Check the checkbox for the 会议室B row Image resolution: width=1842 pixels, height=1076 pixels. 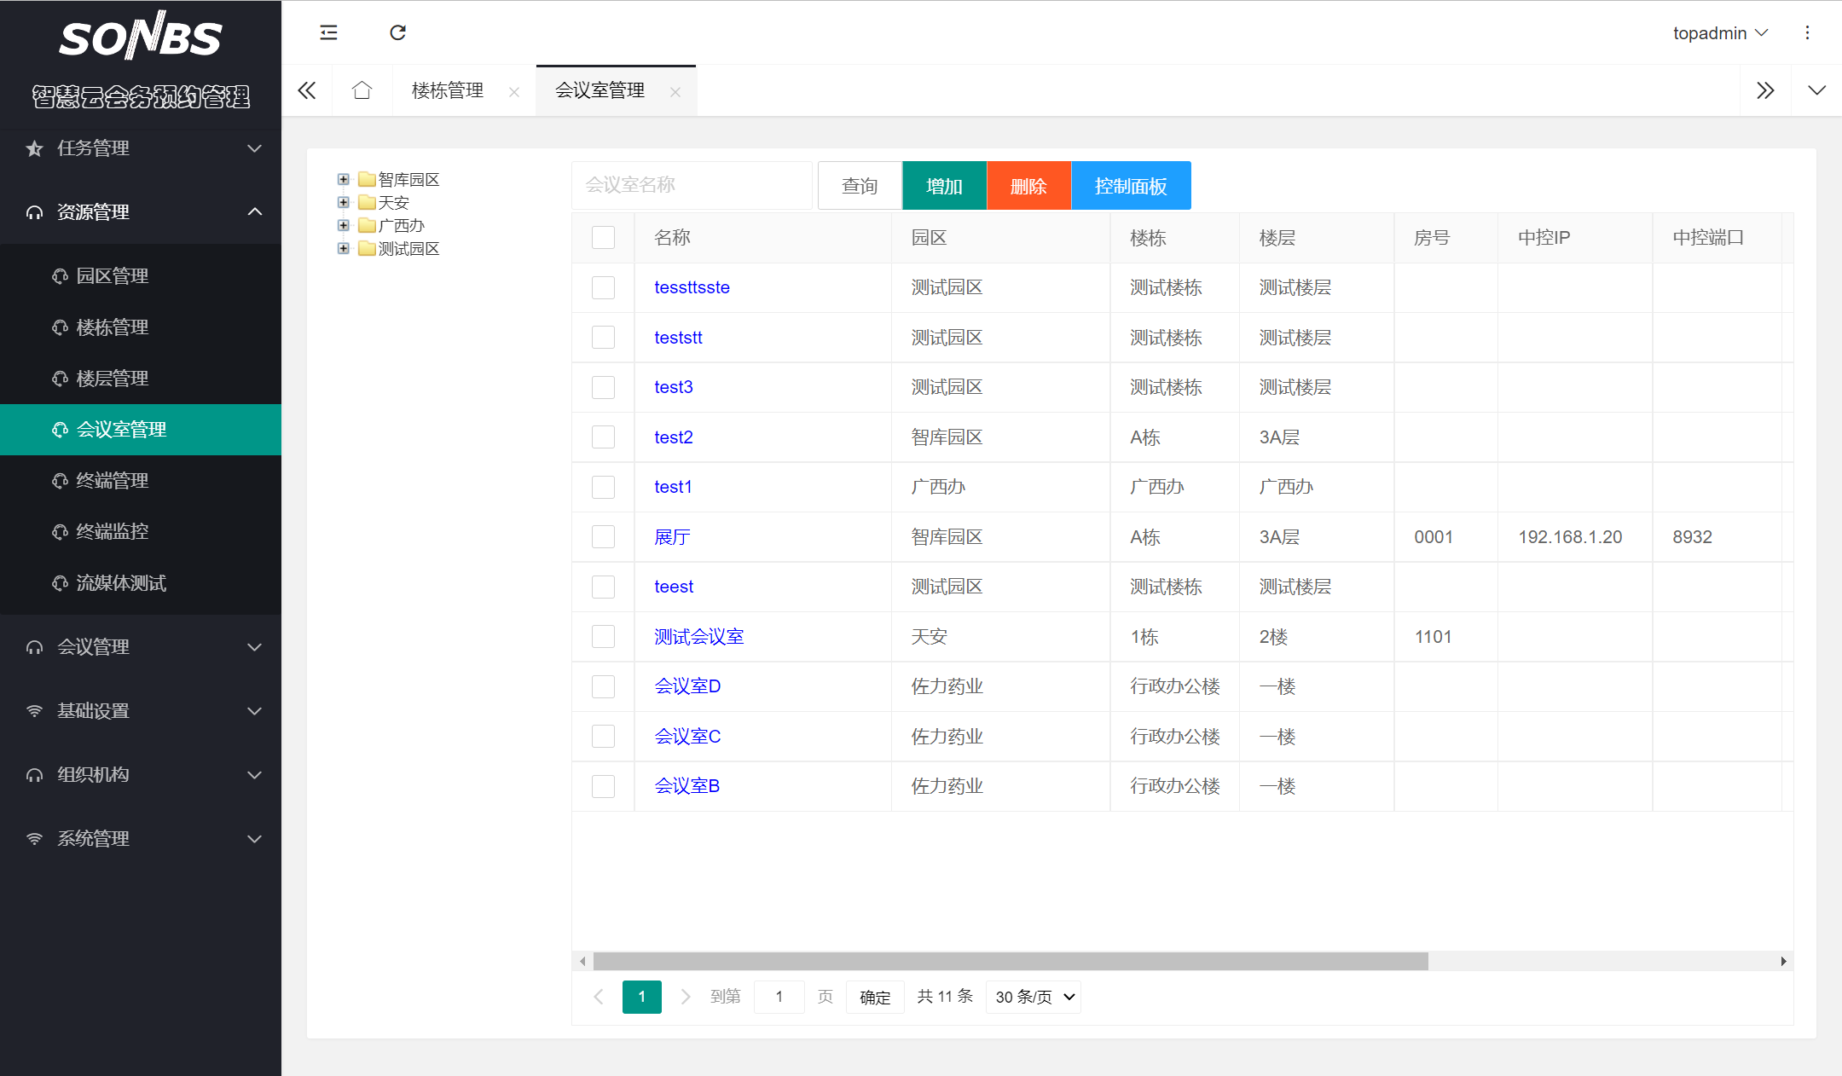(x=603, y=785)
